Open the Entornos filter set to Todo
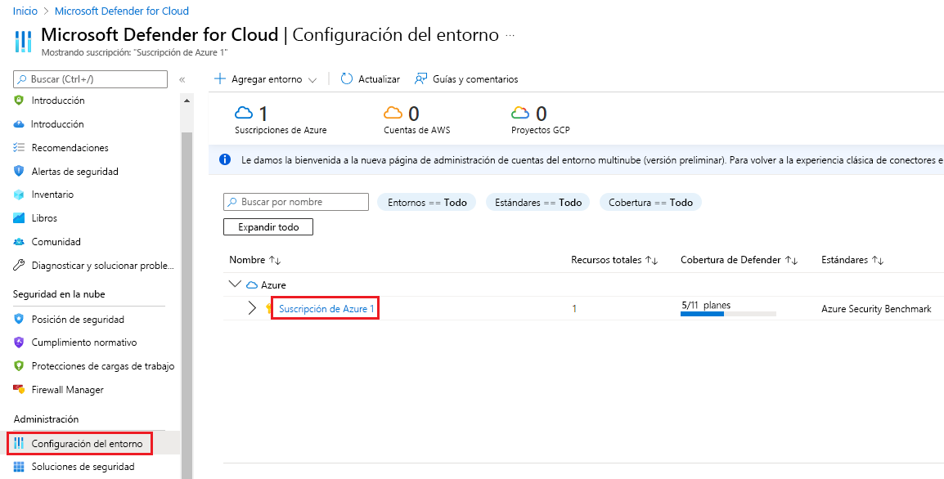The height and width of the screenshot is (479, 944). click(426, 202)
